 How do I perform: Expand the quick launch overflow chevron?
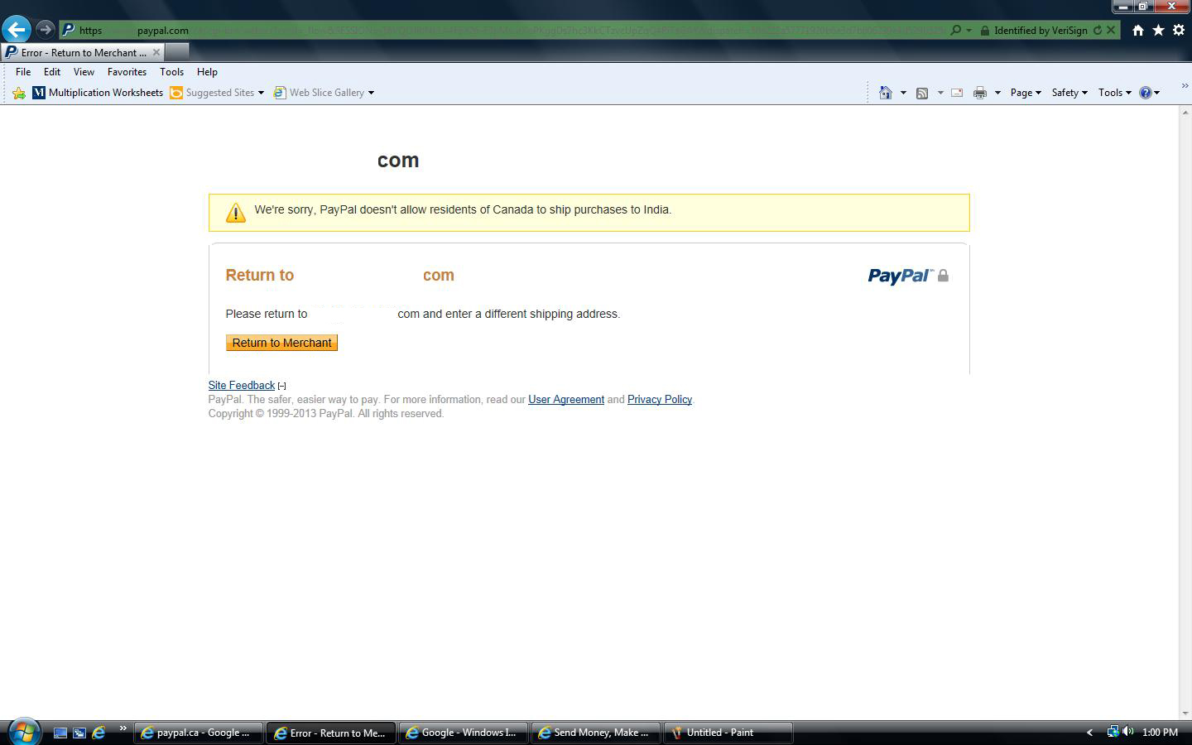pyautogui.click(x=123, y=728)
